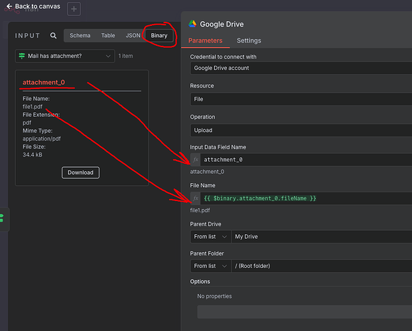Image resolution: width=412 pixels, height=331 pixels.
Task: Edit the attachment_0 input data field
Action: (306, 159)
